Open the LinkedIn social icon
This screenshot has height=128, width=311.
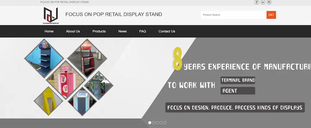(263, 2)
